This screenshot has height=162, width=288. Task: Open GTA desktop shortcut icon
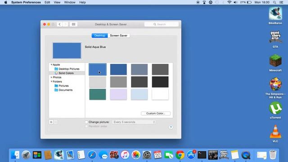(x=275, y=37)
